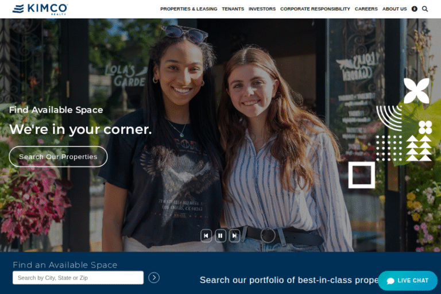Open the accessibility icon in header
Image resolution: width=441 pixels, height=294 pixels.
(x=414, y=9)
